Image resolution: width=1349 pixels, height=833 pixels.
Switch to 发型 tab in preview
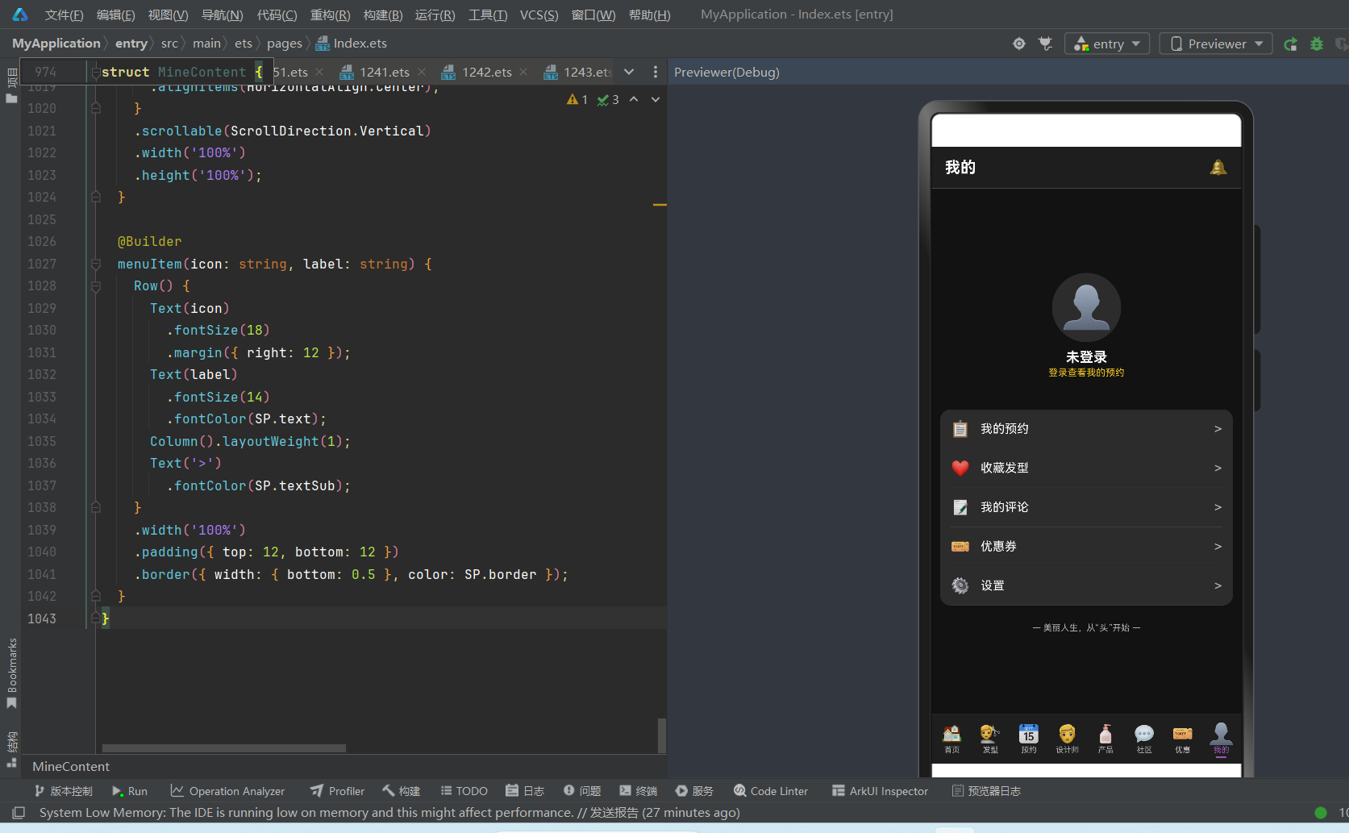(x=990, y=739)
